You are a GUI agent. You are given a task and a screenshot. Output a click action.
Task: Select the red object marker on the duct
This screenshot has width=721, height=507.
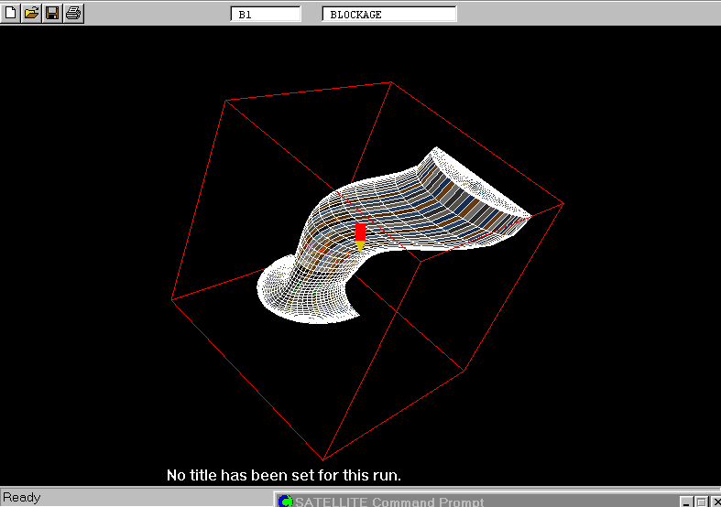click(x=360, y=231)
